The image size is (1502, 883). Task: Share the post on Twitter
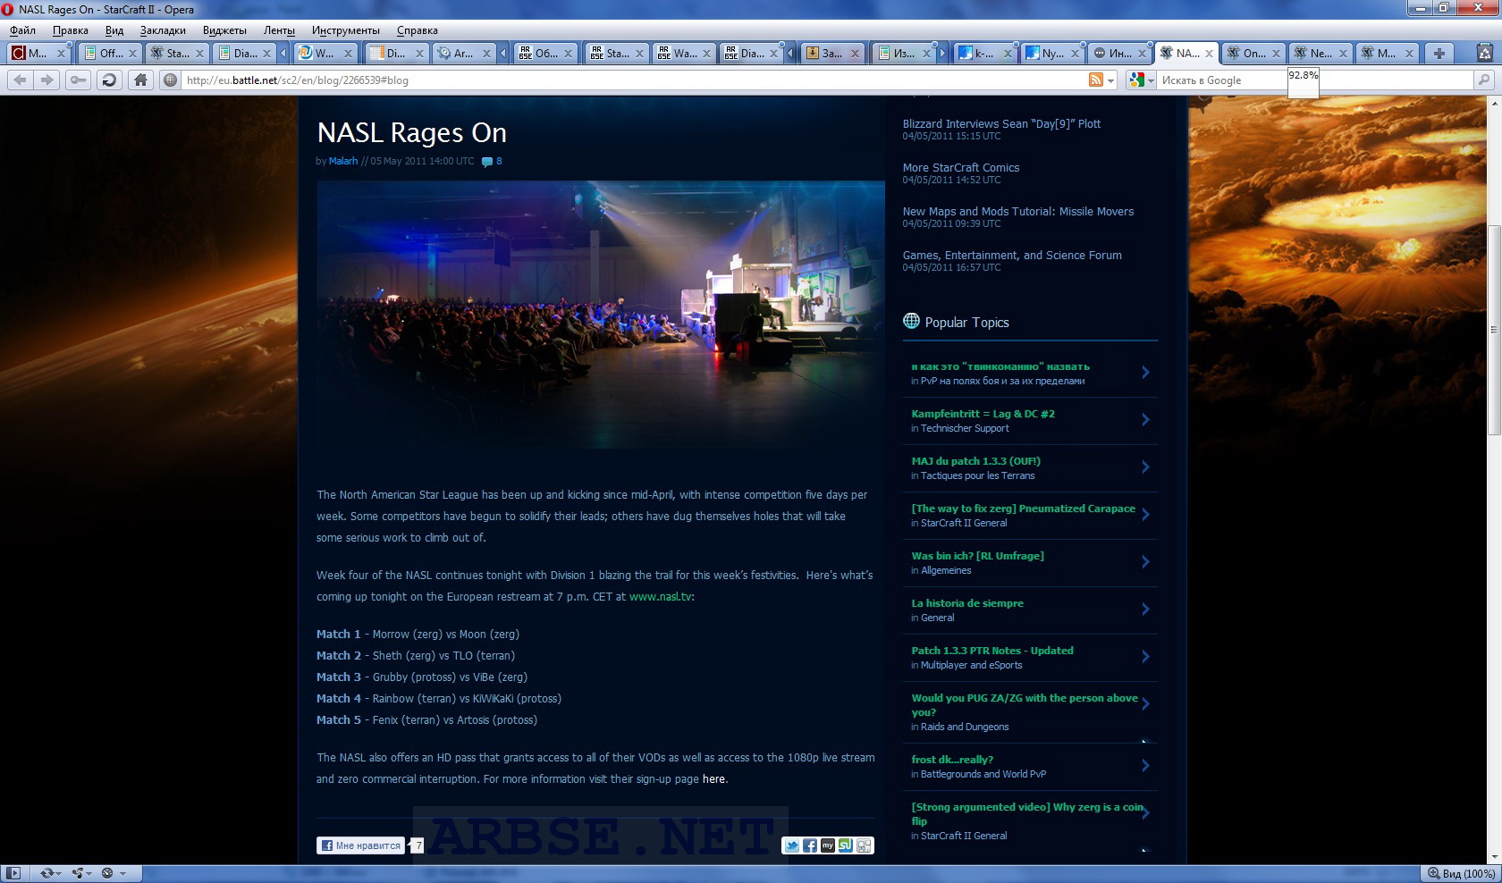(x=791, y=845)
